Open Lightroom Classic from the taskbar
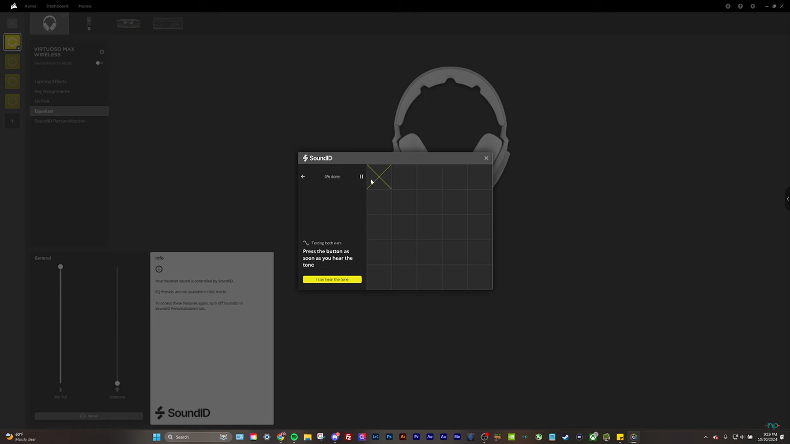This screenshot has height=444, width=790. pos(375,437)
